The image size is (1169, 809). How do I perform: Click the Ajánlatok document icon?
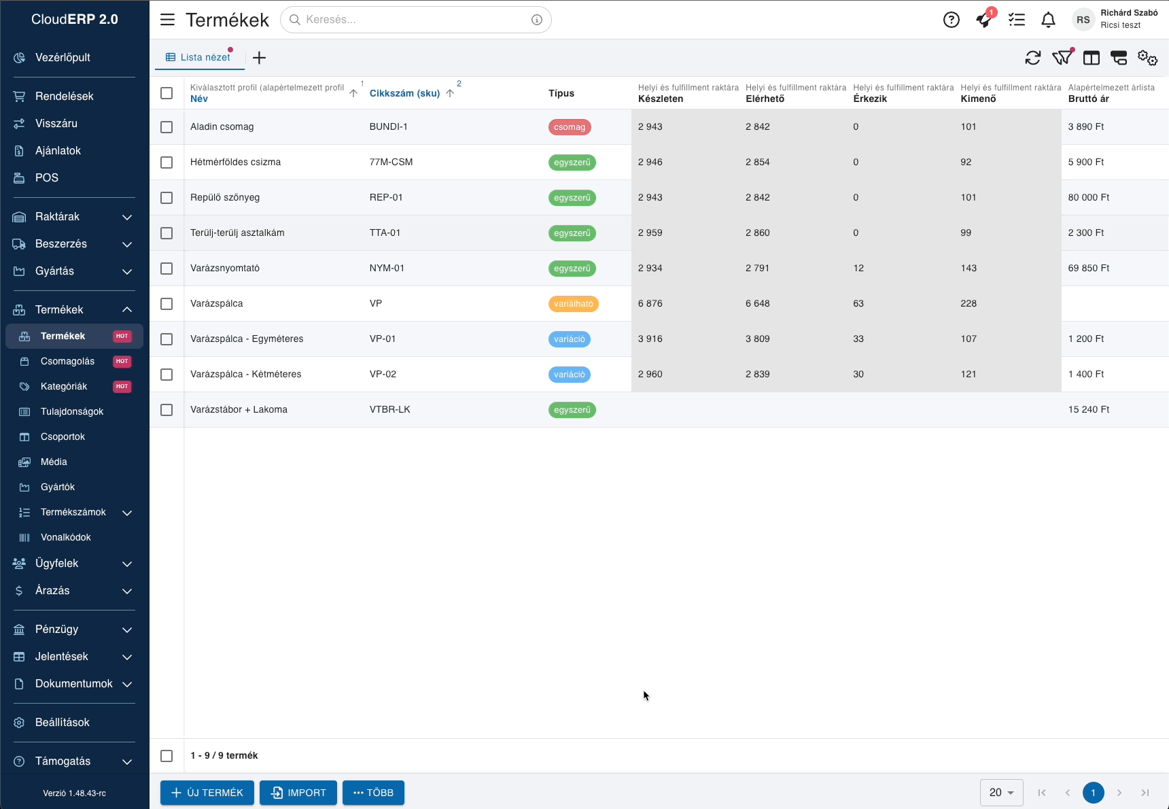(x=19, y=151)
